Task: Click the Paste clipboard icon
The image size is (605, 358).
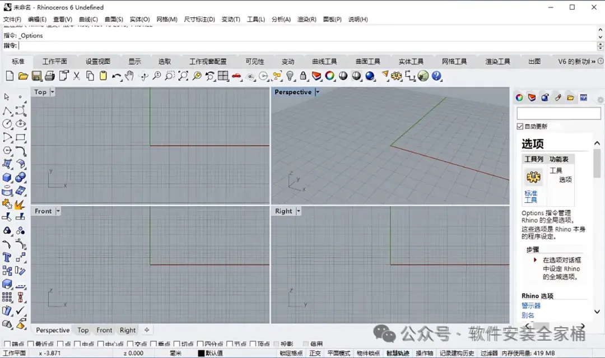Action: pos(103,76)
